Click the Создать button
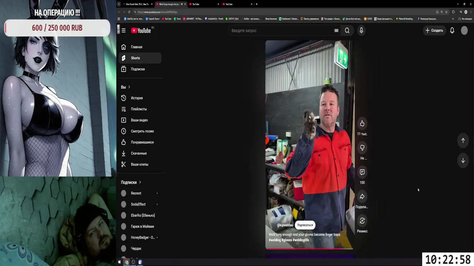 [x=434, y=31]
